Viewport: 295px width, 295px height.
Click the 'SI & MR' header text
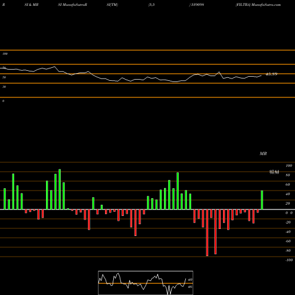pyautogui.click(x=31, y=5)
